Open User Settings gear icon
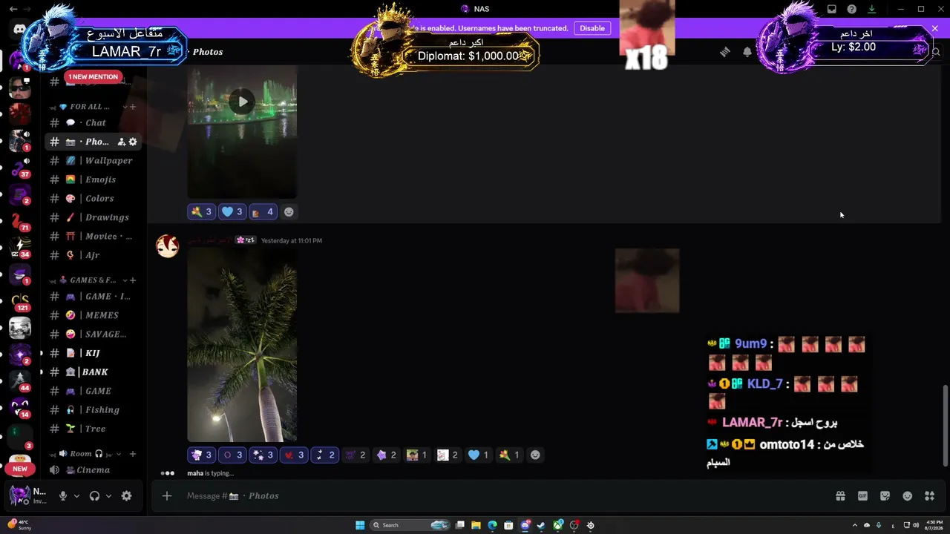 coord(126,496)
